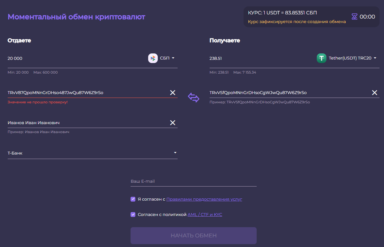Click the 20 000 give amount field
384x247 pixels.
coord(77,59)
